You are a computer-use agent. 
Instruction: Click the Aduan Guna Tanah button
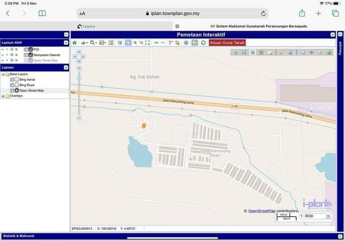point(227,43)
